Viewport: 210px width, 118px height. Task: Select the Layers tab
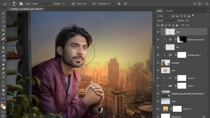[159, 11]
